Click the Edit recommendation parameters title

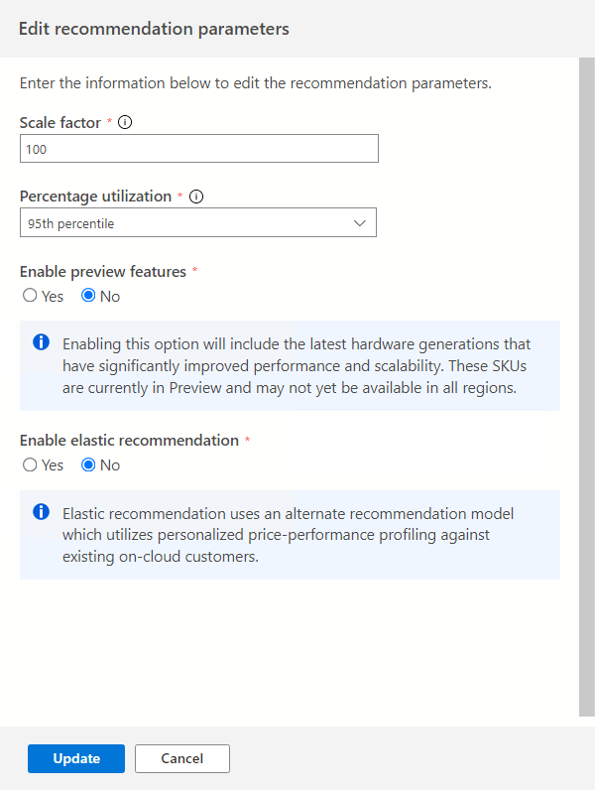pyautogui.click(x=154, y=29)
